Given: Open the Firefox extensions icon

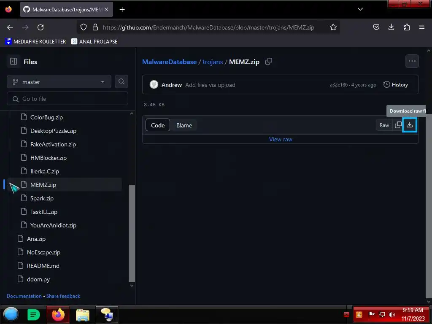Looking at the screenshot, I should [407, 27].
